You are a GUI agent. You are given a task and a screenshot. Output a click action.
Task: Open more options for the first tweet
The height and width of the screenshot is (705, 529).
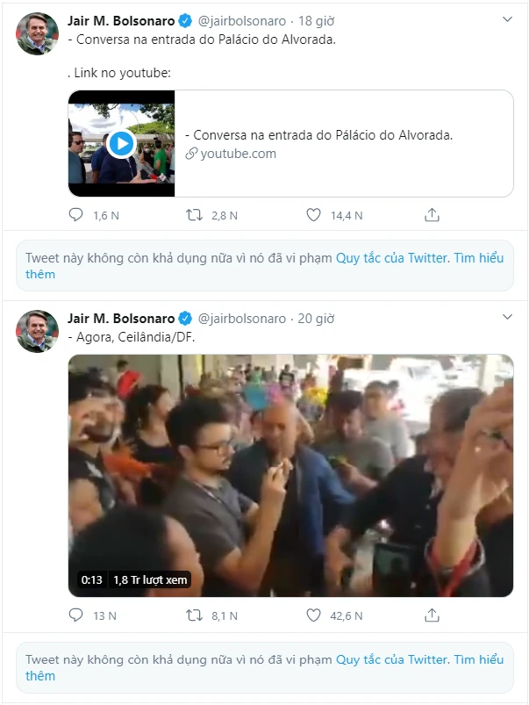[507, 18]
